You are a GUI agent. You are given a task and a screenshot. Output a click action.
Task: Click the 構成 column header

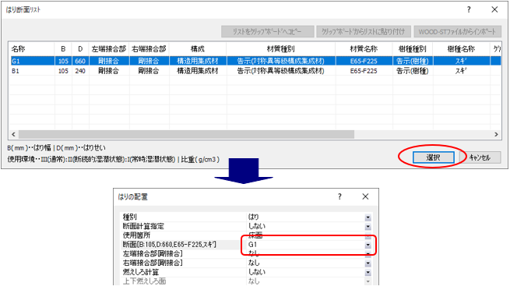click(x=198, y=49)
